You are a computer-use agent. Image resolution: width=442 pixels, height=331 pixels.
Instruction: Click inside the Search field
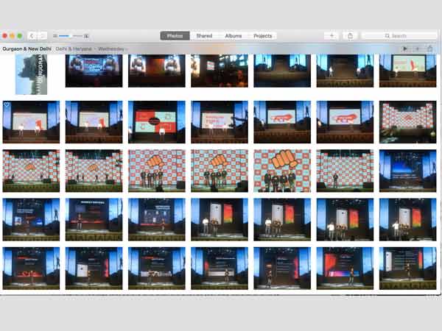(x=399, y=35)
